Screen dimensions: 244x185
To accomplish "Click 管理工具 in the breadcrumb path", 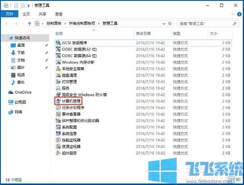I will pyautogui.click(x=110, y=23).
